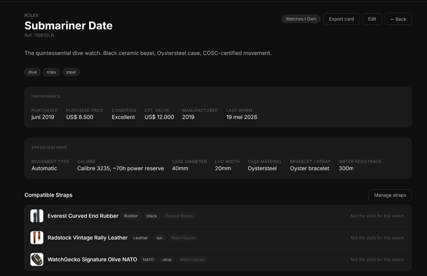Go back using the Back button

398,19
